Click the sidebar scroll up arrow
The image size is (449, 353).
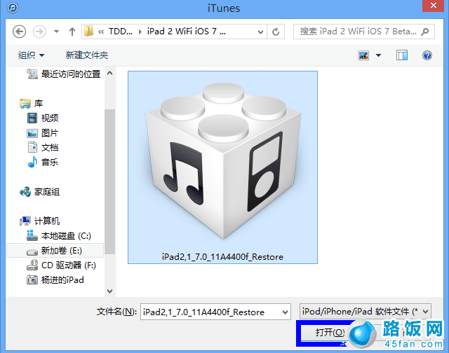click(x=109, y=73)
